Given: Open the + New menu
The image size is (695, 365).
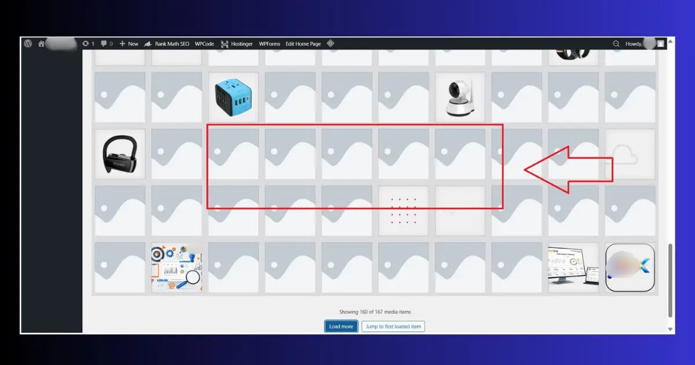Looking at the screenshot, I should (129, 43).
